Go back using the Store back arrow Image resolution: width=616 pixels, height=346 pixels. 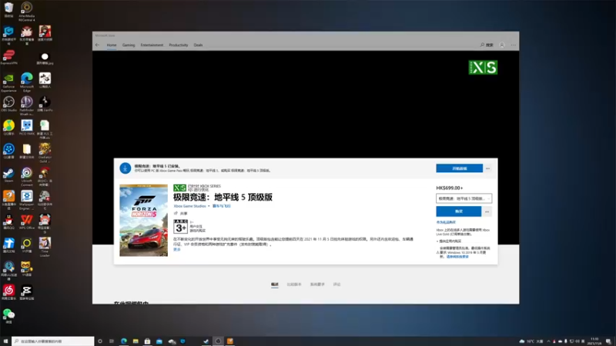(x=98, y=45)
